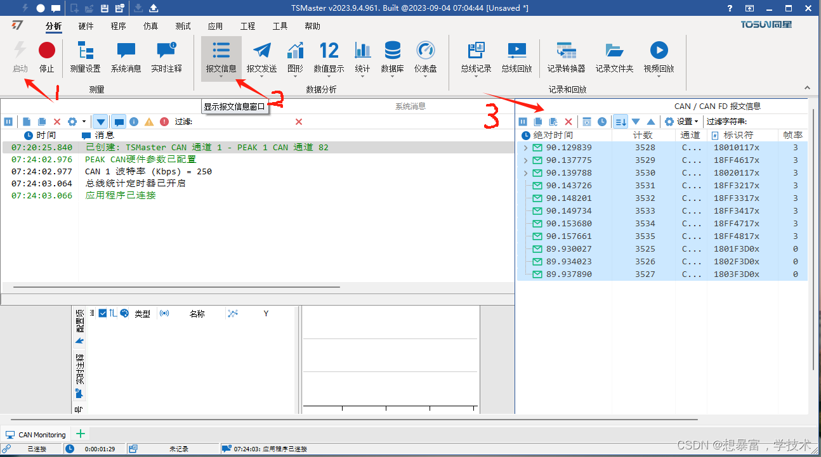Click the 过滤 filter input in system messages
Viewport: 821px width, 457px height.
(x=243, y=122)
